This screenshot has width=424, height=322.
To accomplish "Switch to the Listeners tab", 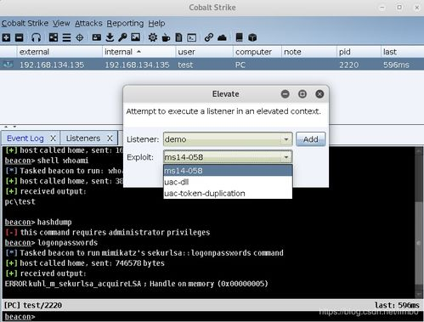I will tap(83, 138).
